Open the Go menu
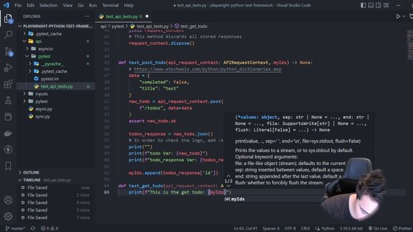This screenshot has width=413, height=232. click(x=81, y=5)
